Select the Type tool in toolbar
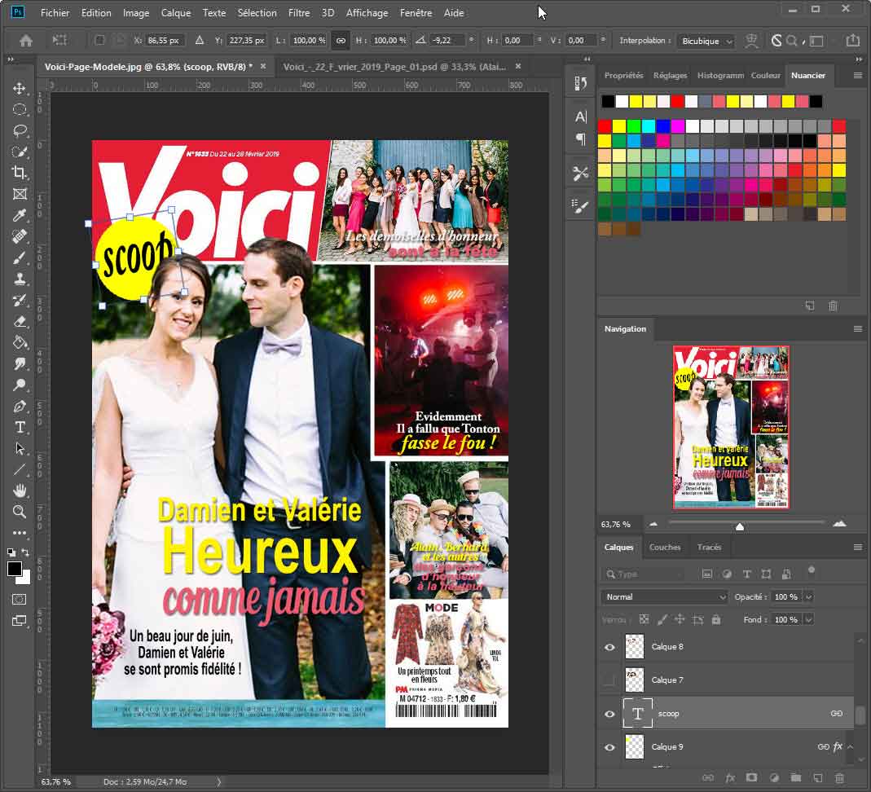Image resolution: width=871 pixels, height=792 pixels. (20, 427)
